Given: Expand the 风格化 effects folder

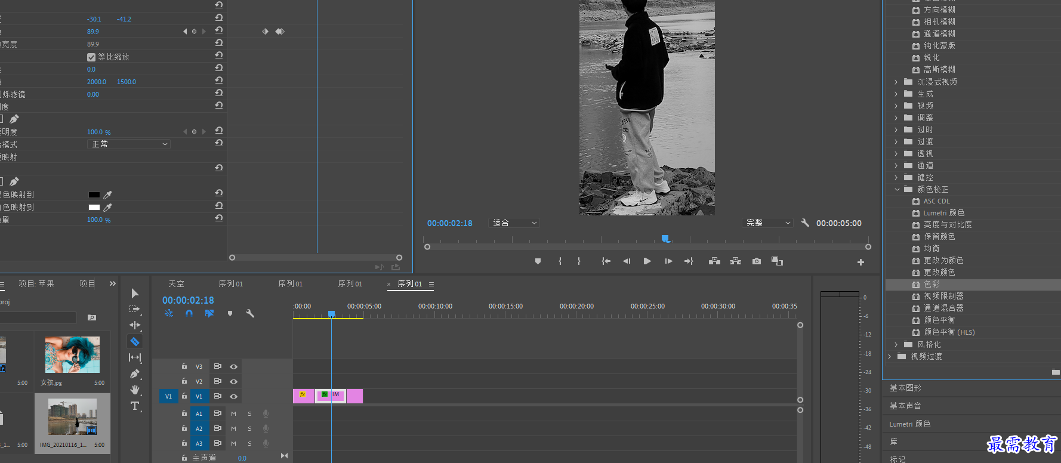Looking at the screenshot, I should pos(896,344).
